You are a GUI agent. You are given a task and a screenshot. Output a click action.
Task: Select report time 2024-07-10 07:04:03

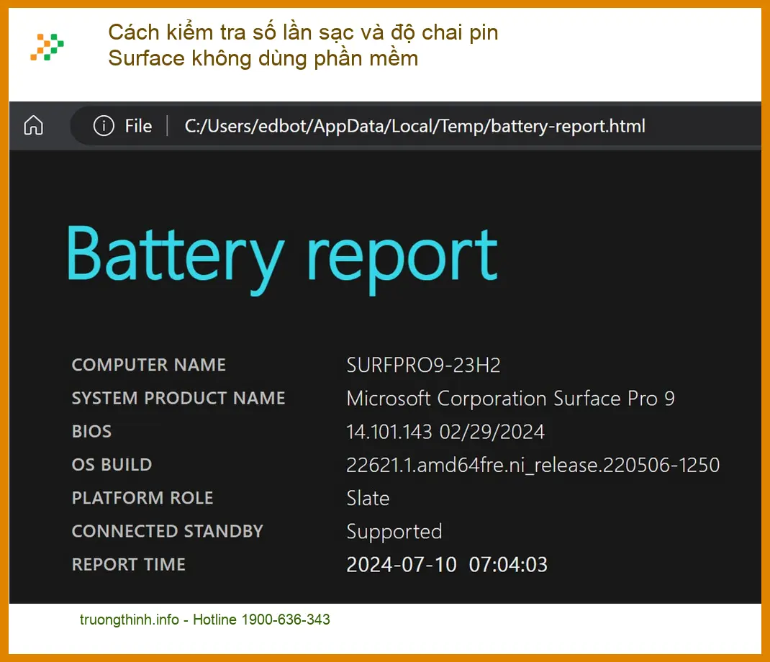(x=447, y=565)
